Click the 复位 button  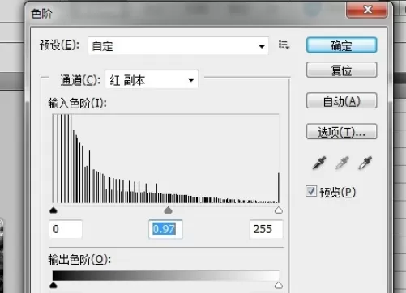(x=341, y=70)
